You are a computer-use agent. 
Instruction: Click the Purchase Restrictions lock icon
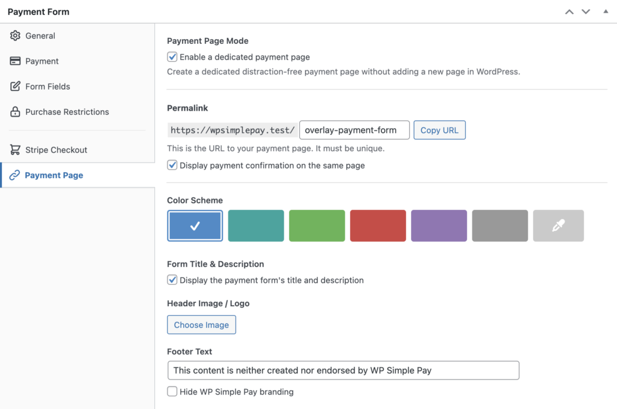15,112
